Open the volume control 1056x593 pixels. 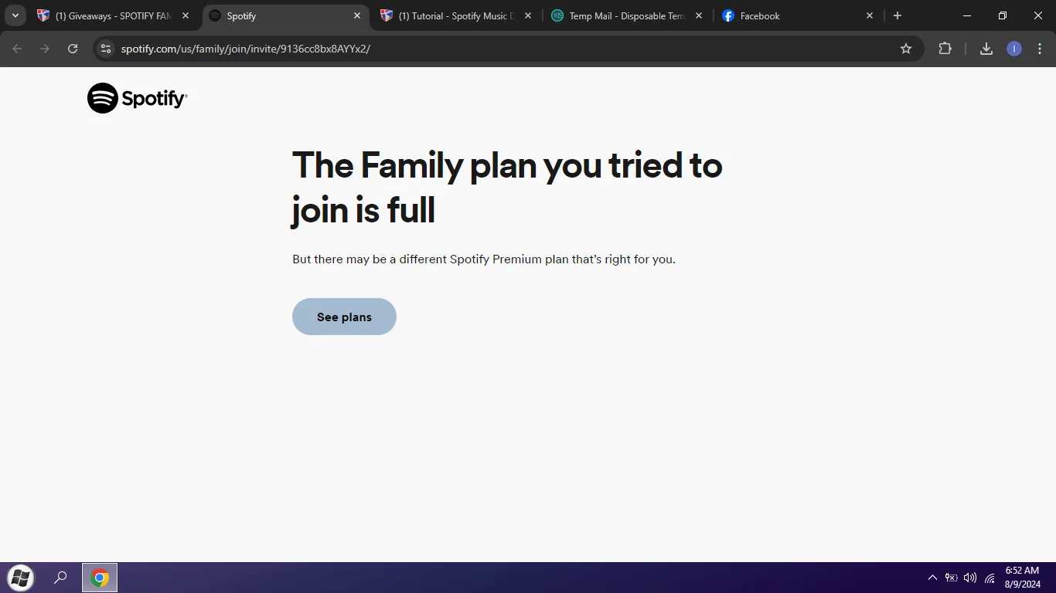(970, 578)
